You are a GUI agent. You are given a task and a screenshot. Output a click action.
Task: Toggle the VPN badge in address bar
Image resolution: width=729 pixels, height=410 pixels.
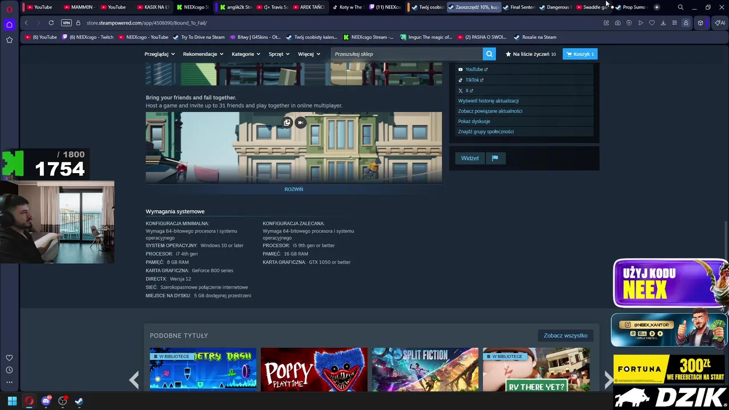pyautogui.click(x=66, y=23)
